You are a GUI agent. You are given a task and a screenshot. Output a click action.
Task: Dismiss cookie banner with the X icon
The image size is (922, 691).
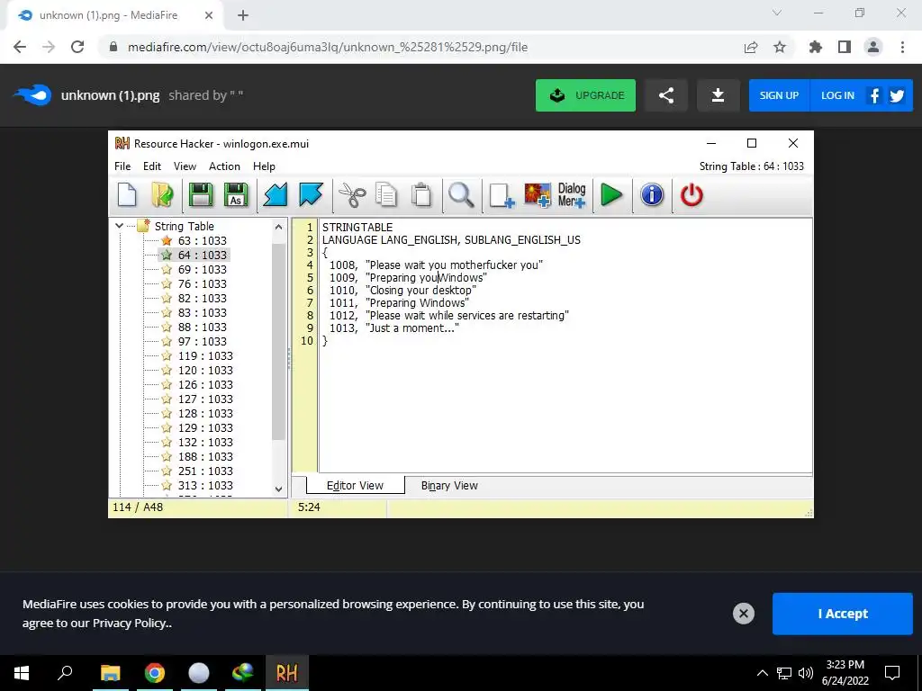click(743, 614)
